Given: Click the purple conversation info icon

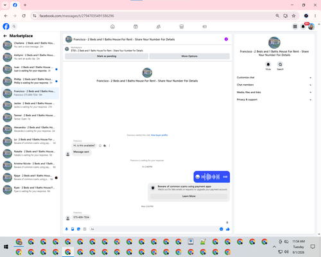Looking at the screenshot, I should pos(226,39).
